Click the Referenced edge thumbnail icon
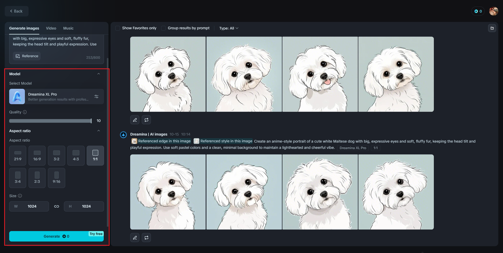Image resolution: width=503 pixels, height=253 pixels. tap(134, 141)
